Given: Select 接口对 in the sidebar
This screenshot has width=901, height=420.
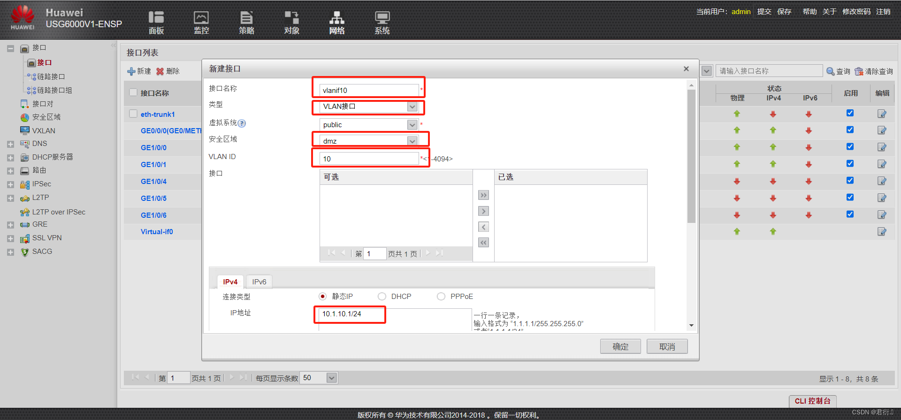Looking at the screenshot, I should pos(42,104).
